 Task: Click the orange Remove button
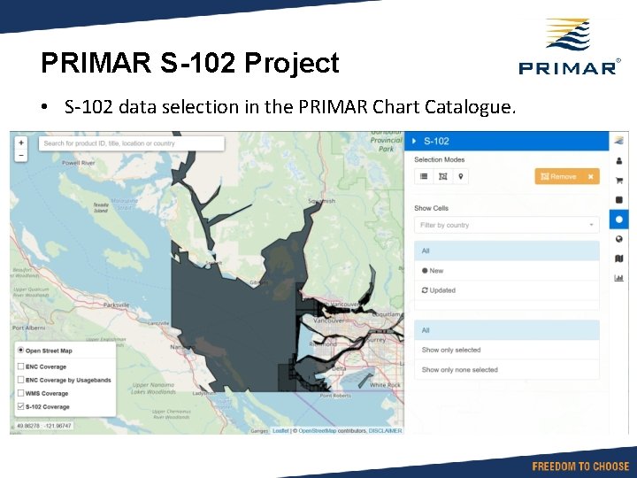567,176
